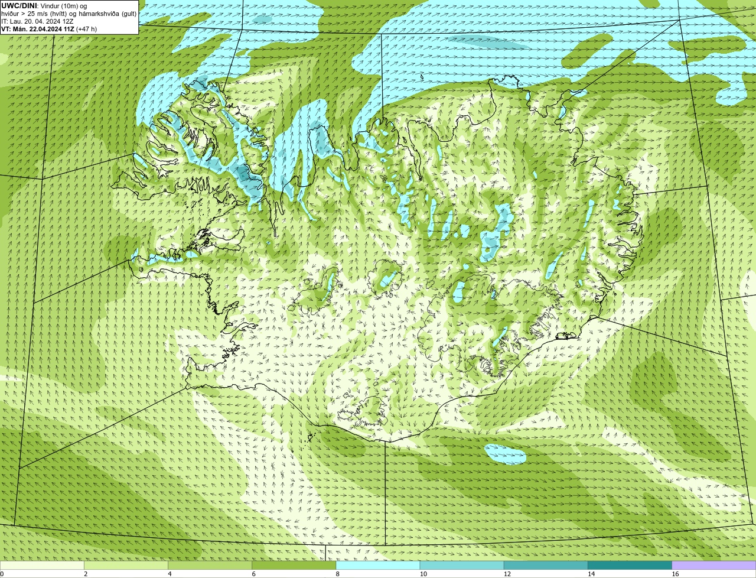This screenshot has height=578, width=756.
Task: Click the title line 'UWC/DINI: Vindur (10m) og'
Action: tap(44, 6)
